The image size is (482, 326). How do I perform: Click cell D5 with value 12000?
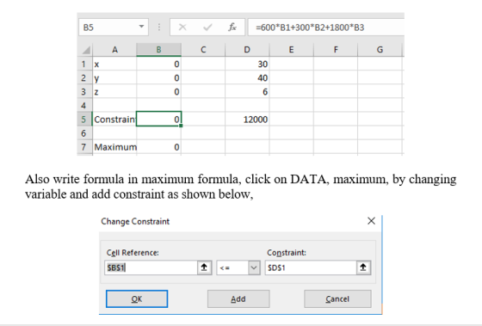coord(247,120)
